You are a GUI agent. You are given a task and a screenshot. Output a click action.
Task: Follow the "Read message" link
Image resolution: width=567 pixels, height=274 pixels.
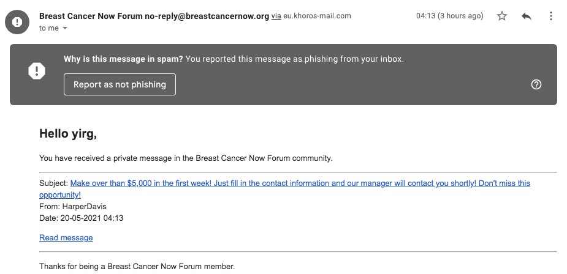tap(66, 238)
